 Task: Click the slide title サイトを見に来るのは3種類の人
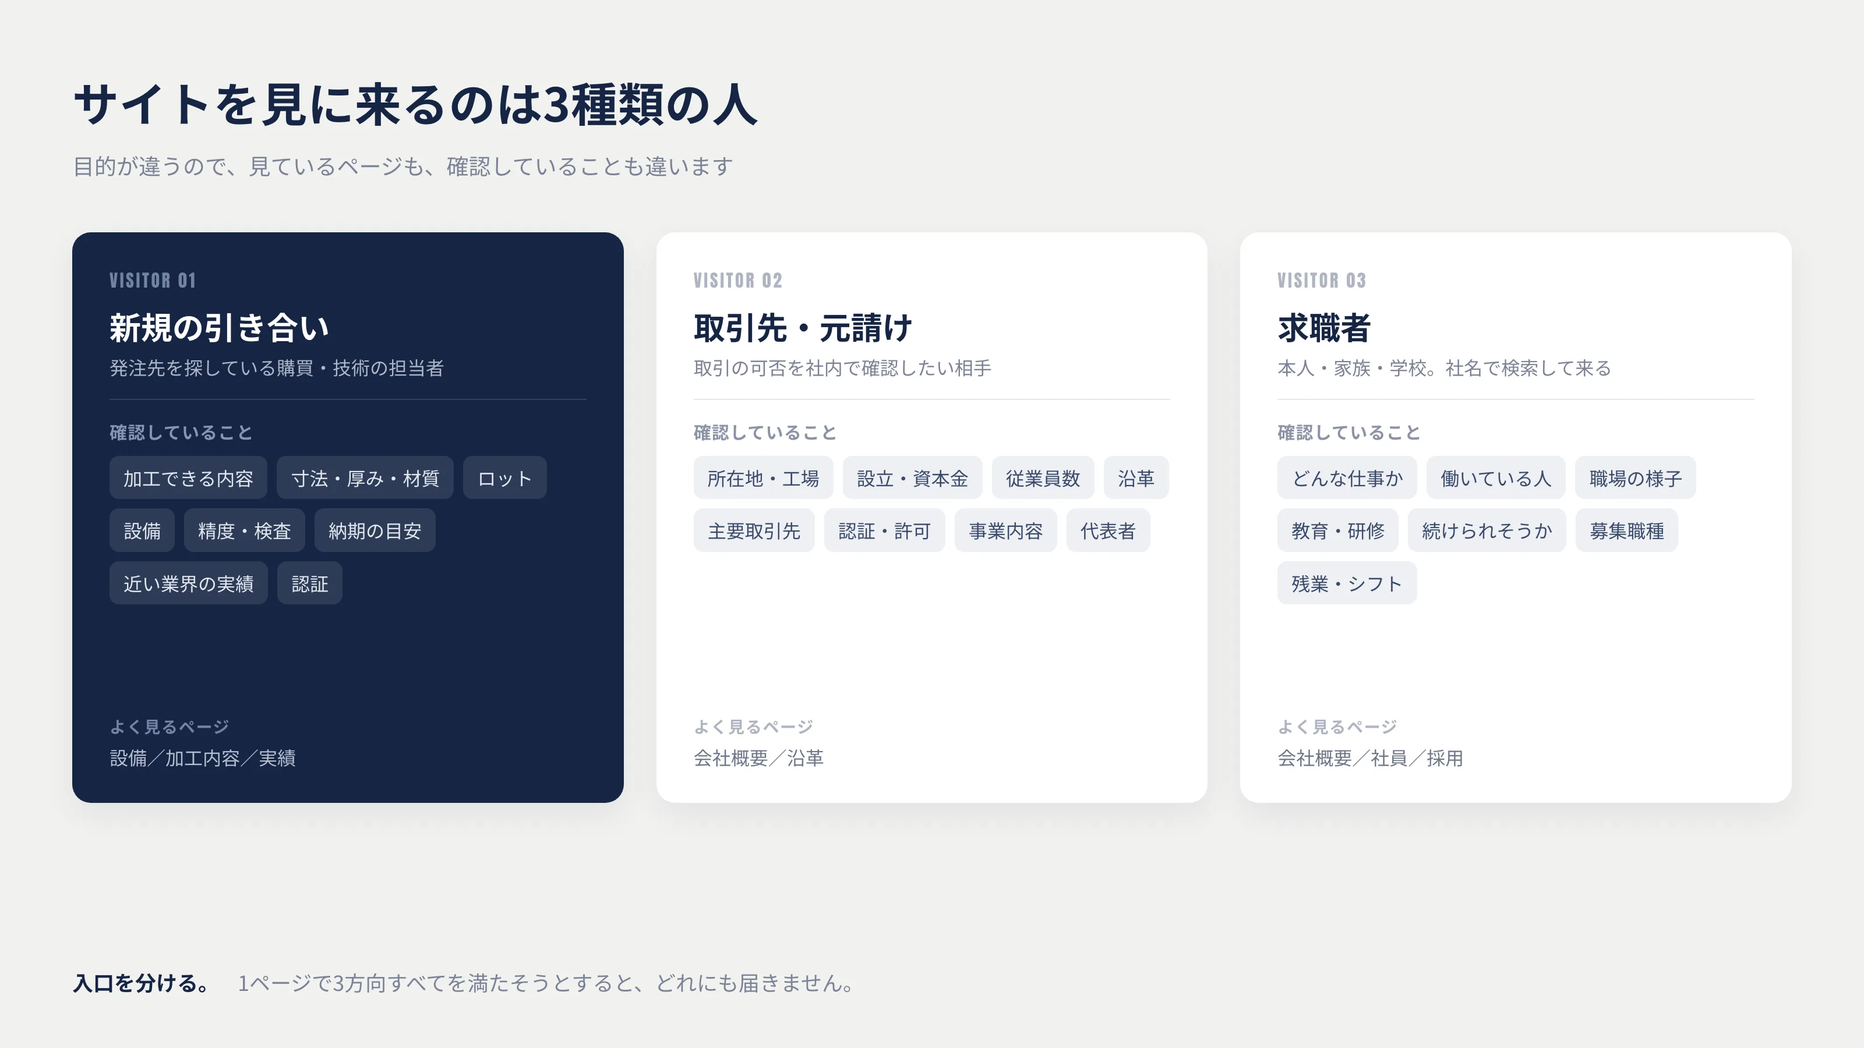(415, 105)
